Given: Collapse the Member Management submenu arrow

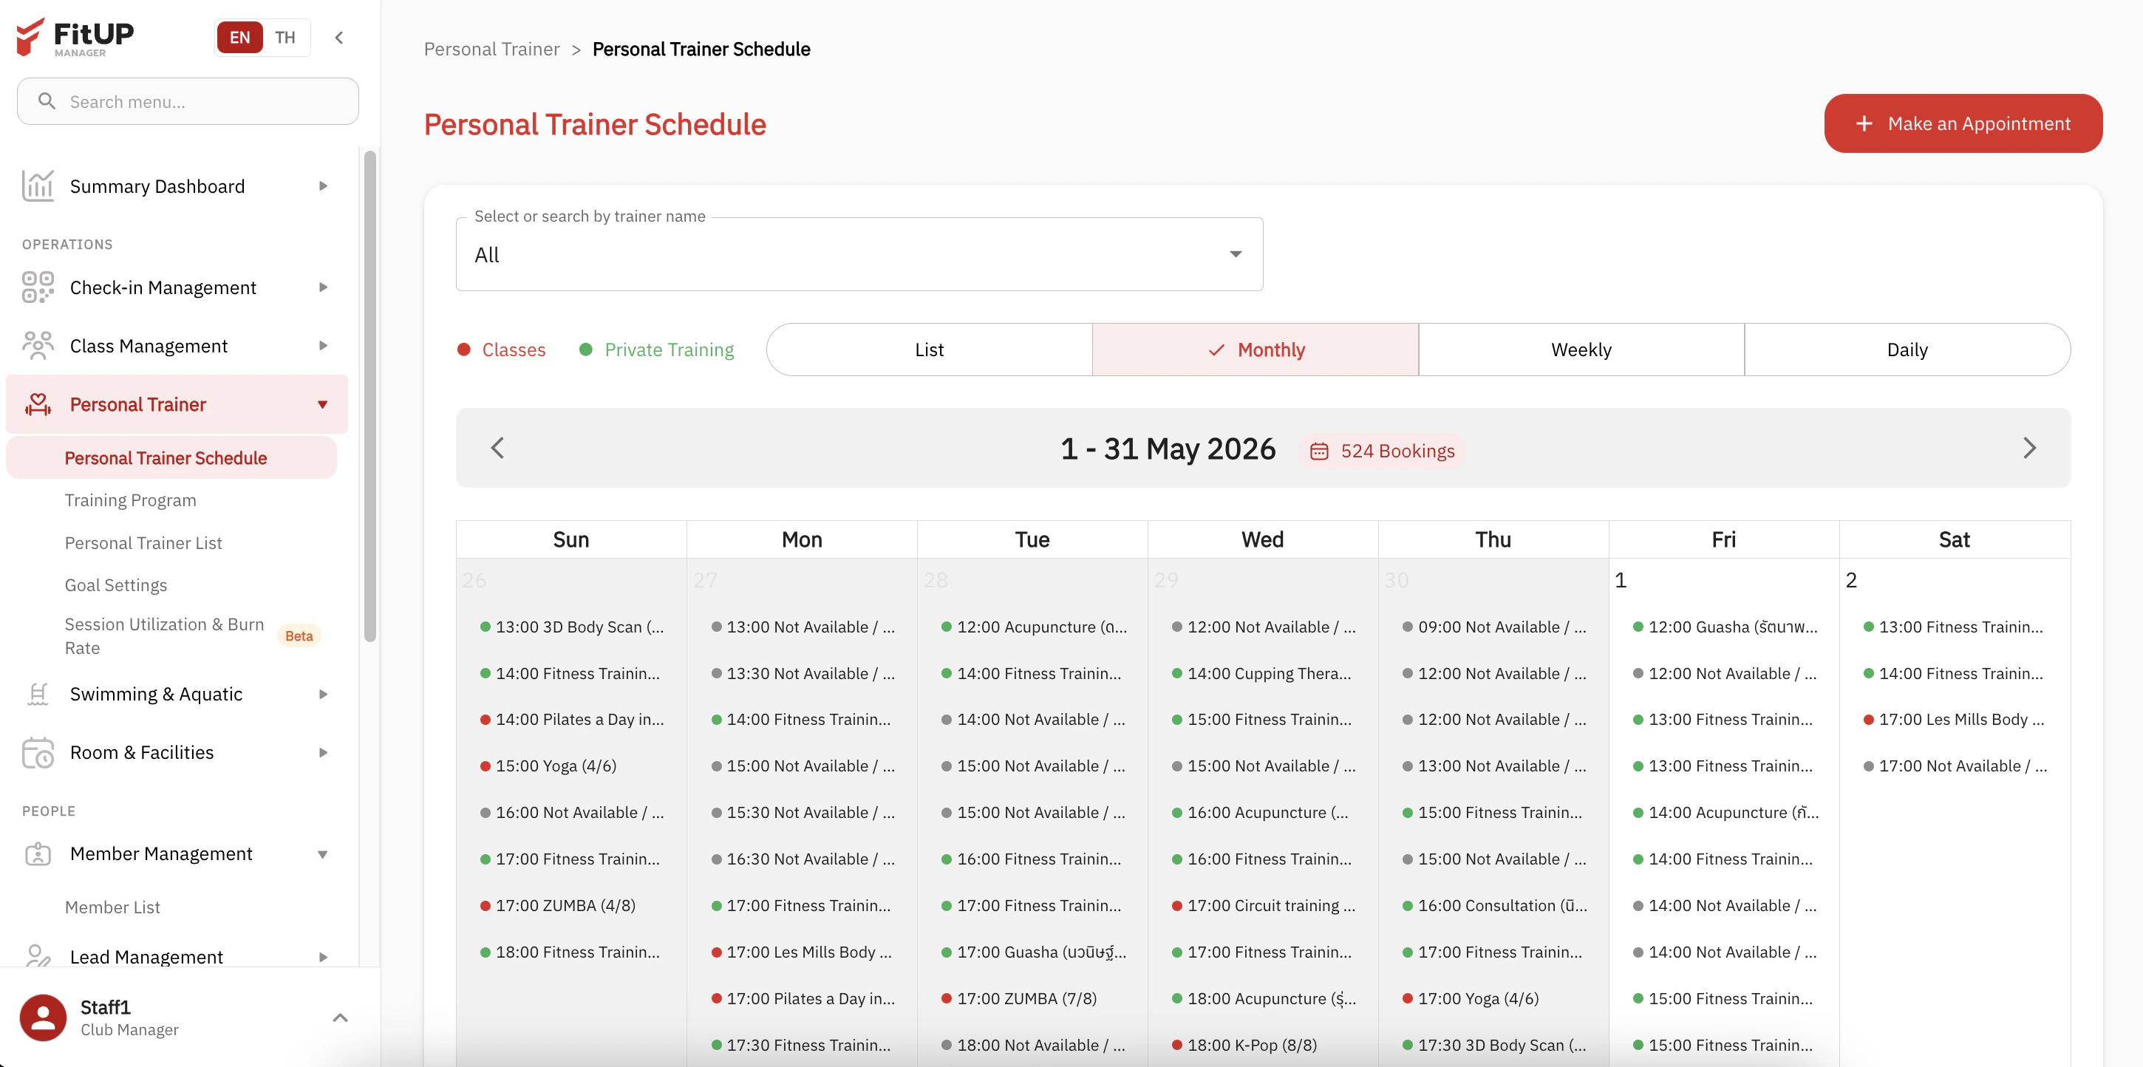Looking at the screenshot, I should tap(323, 854).
